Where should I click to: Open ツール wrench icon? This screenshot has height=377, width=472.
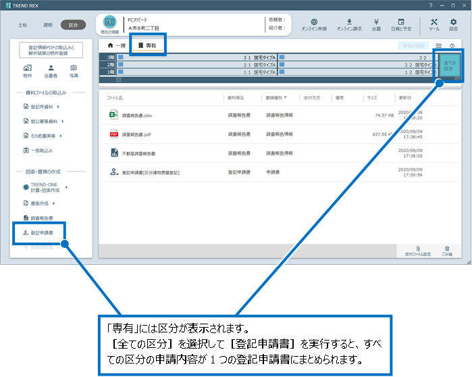click(x=434, y=22)
